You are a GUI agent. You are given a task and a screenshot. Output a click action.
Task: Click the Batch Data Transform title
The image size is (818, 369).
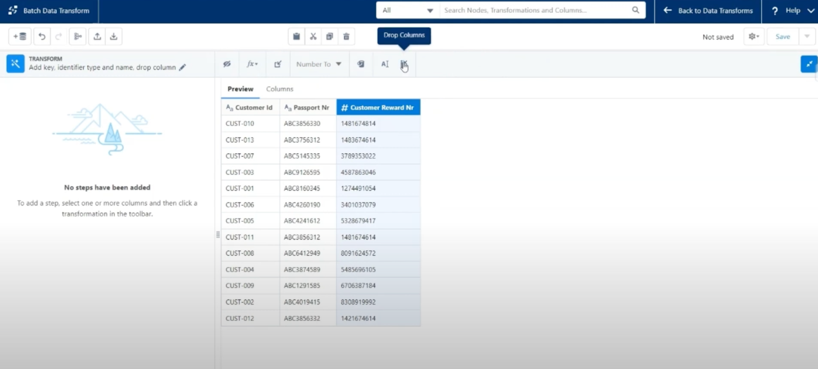pos(56,10)
